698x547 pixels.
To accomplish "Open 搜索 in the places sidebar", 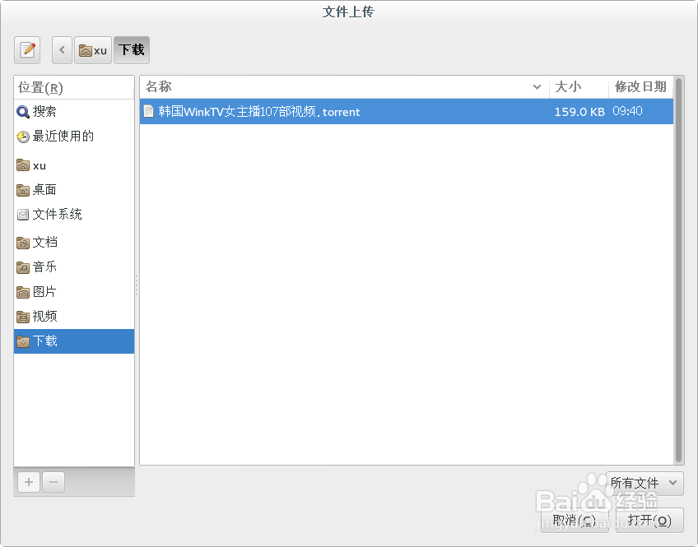I will (74, 111).
